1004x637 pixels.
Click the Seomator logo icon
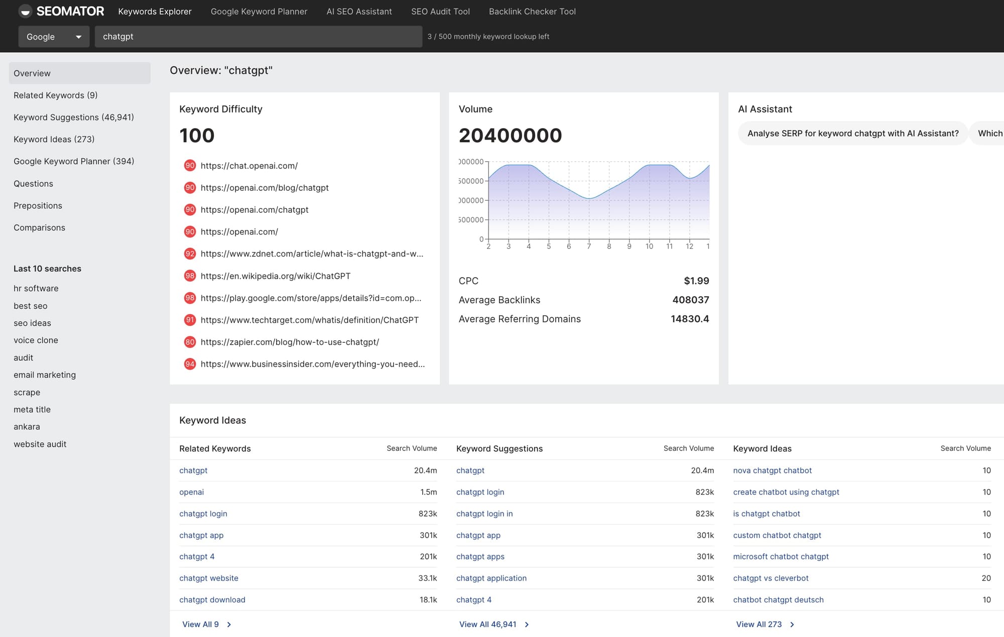click(25, 11)
